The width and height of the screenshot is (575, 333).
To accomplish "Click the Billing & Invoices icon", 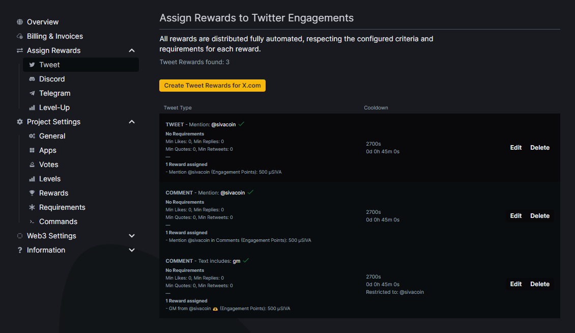I will [x=20, y=36].
